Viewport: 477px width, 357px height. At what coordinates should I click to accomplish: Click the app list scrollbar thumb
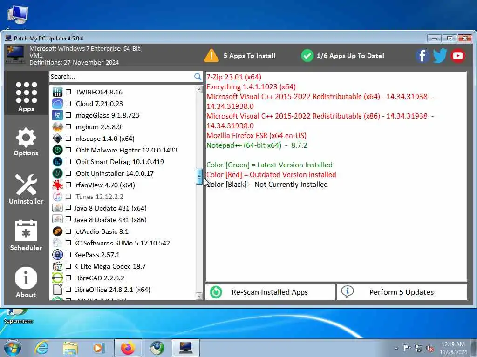(x=199, y=177)
